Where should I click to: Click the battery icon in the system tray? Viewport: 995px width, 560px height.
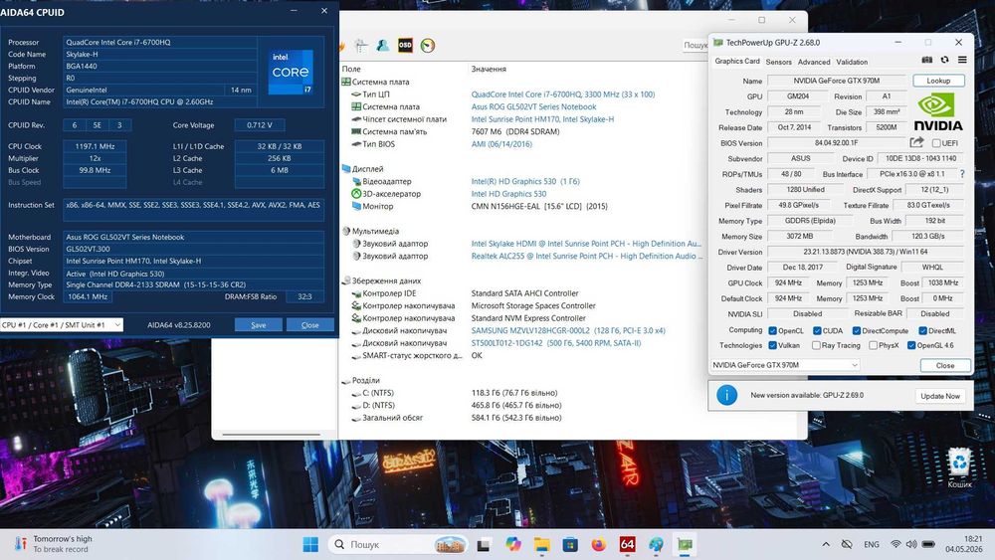tap(928, 544)
